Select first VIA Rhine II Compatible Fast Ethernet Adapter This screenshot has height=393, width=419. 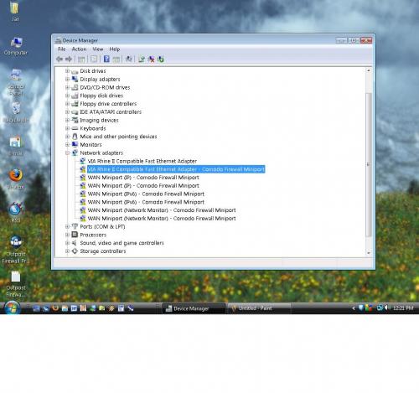coord(142,161)
